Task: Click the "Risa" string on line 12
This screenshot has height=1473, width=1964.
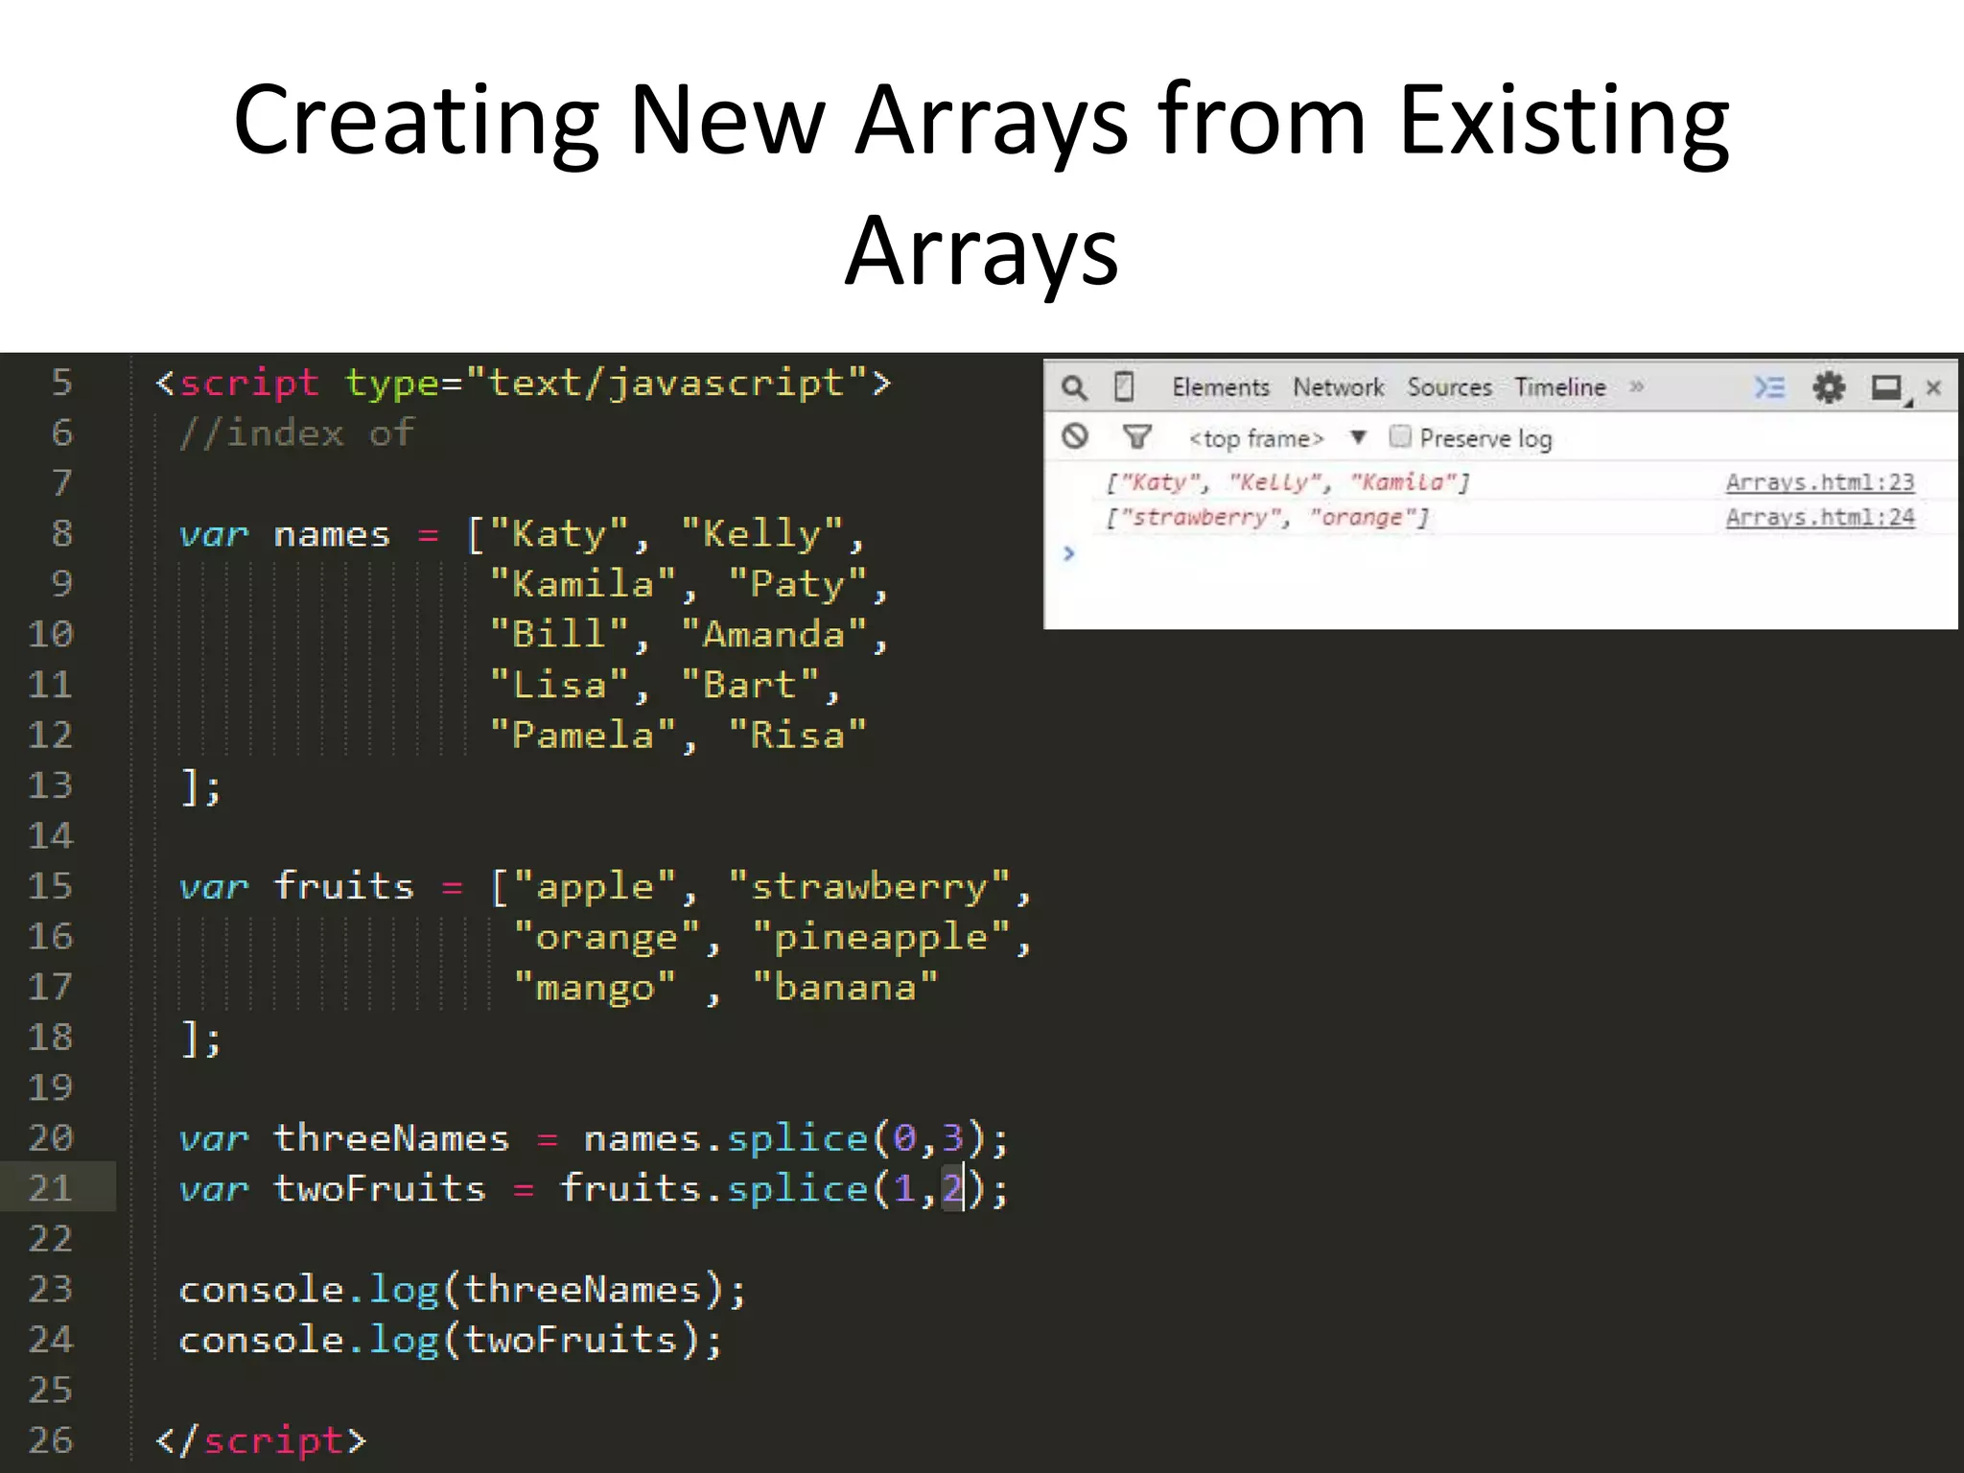Action: tap(798, 736)
